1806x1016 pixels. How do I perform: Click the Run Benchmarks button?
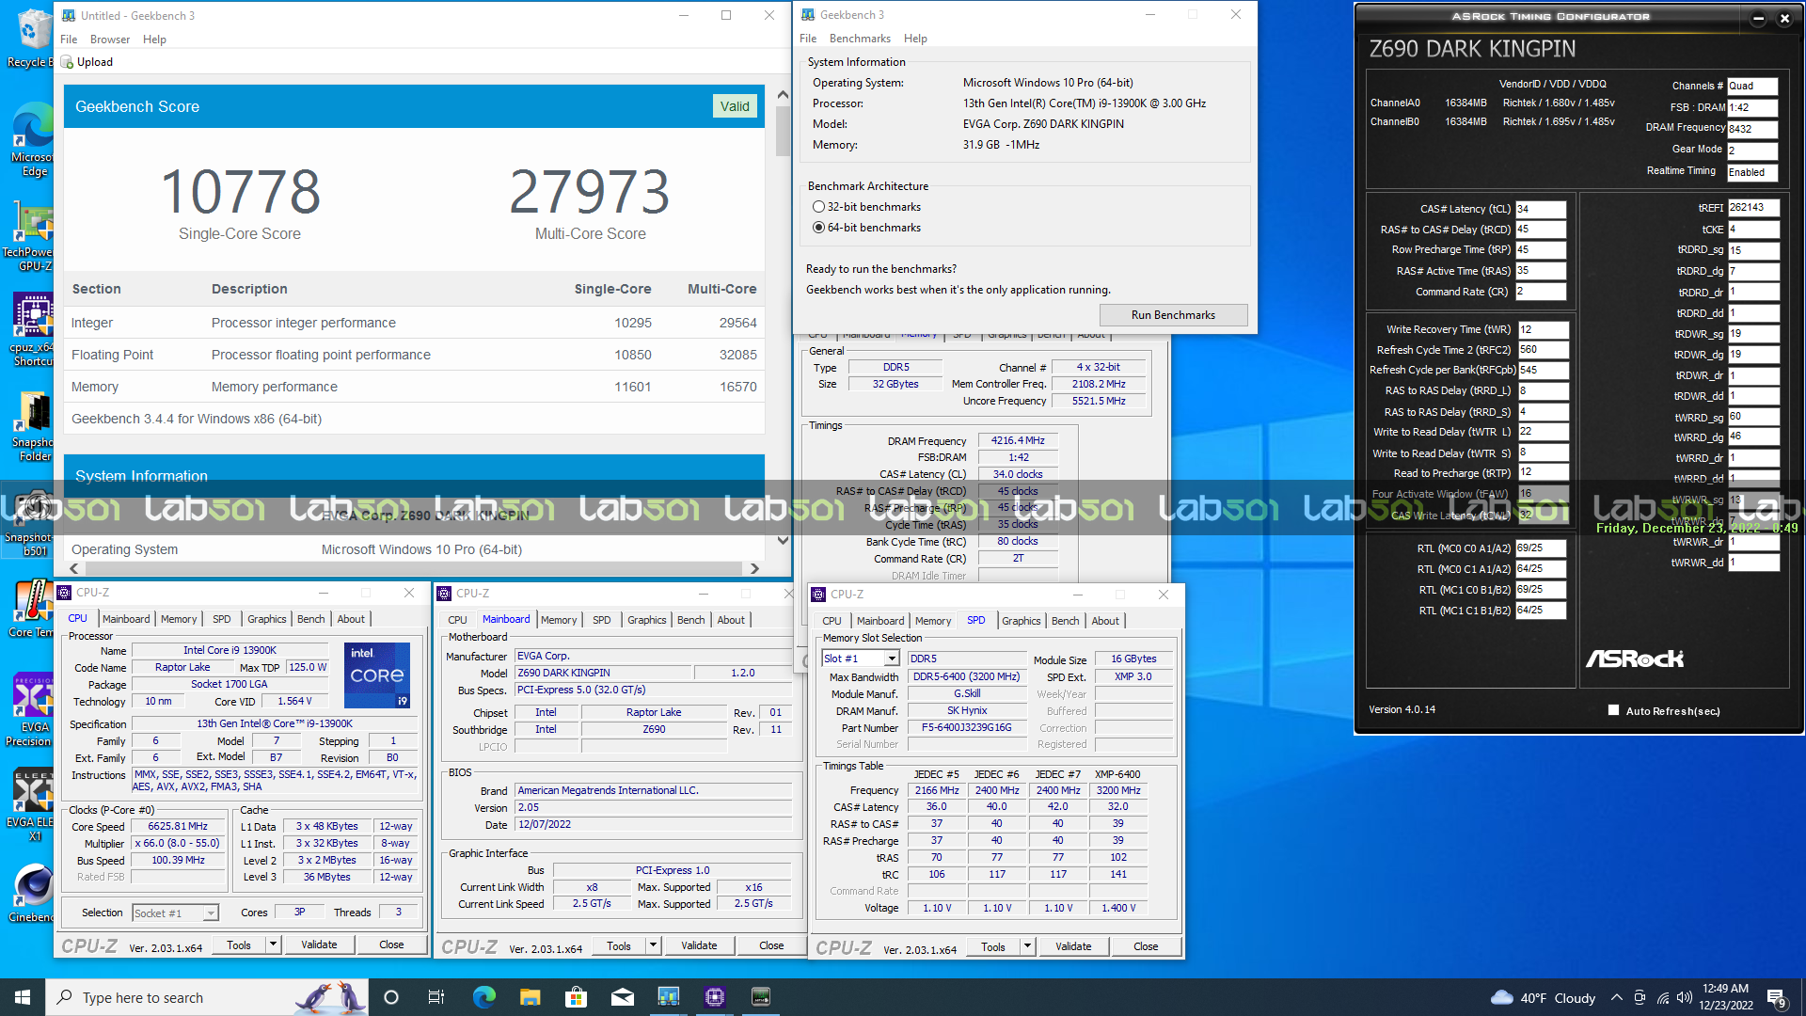click(x=1173, y=315)
